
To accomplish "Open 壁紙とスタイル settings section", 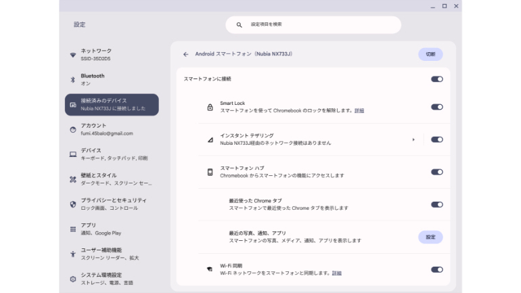I will [112, 179].
